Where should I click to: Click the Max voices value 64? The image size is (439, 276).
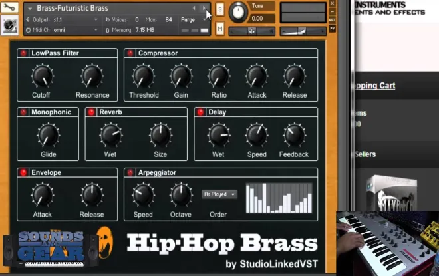[168, 19]
